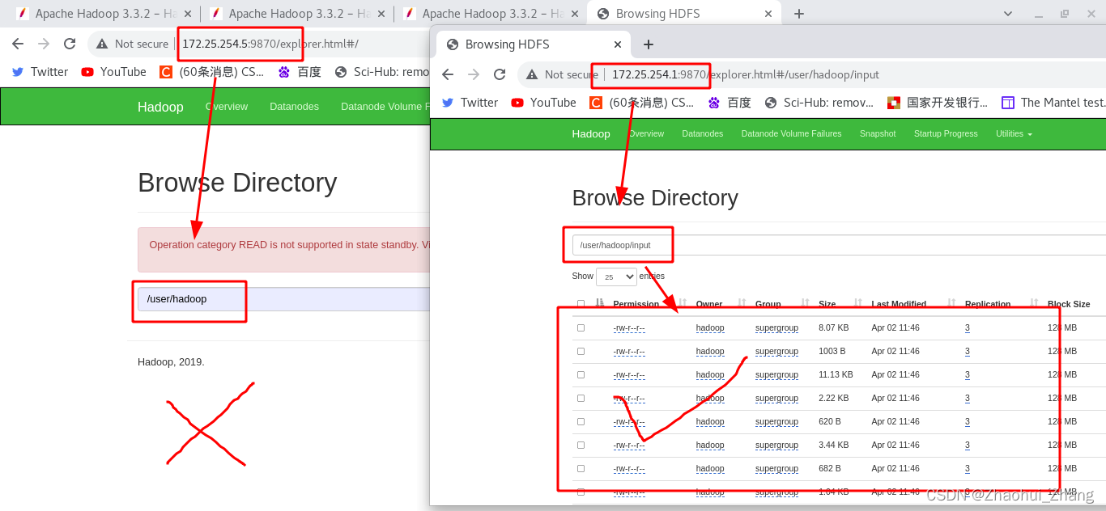Open 百度 bookmark in the front window

[x=730, y=102]
